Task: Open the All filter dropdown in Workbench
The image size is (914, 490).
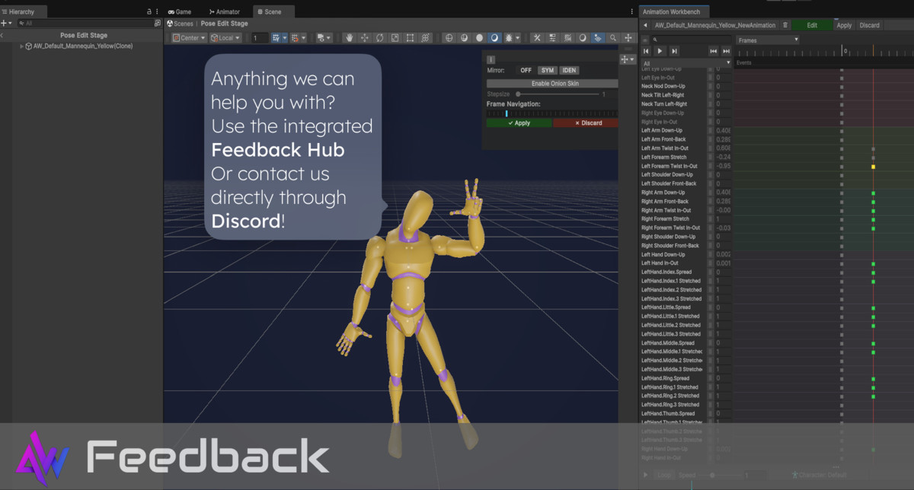Action: click(x=686, y=63)
